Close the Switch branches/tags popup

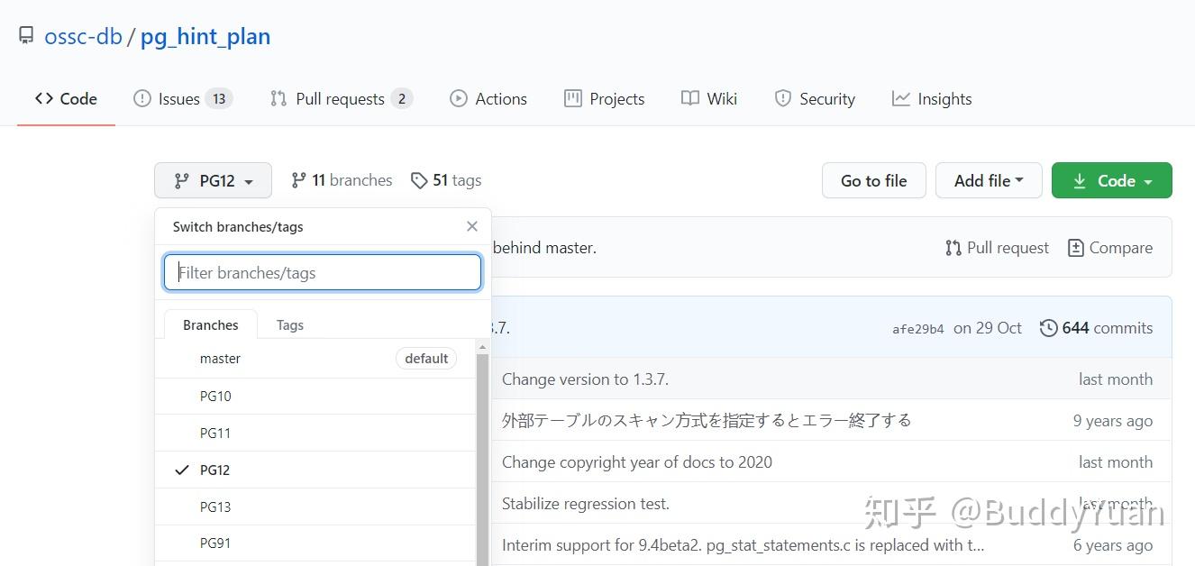point(471,226)
